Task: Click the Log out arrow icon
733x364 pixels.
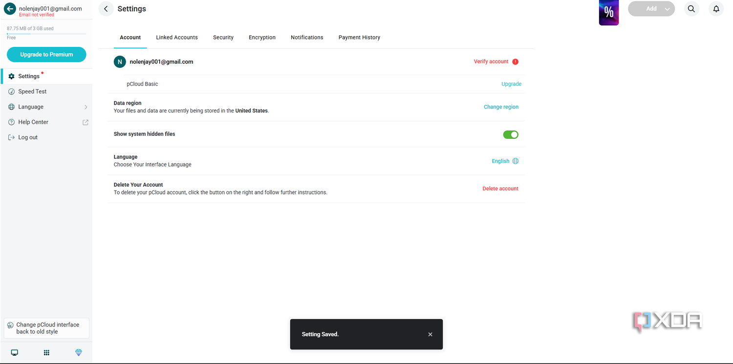Action: tap(12, 137)
